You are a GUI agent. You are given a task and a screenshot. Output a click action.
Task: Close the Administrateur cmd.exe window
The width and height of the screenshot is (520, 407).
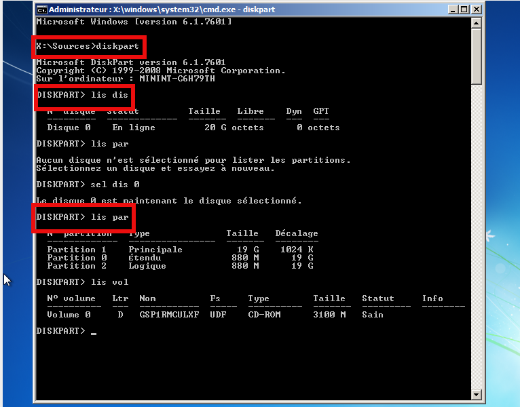(476, 9)
